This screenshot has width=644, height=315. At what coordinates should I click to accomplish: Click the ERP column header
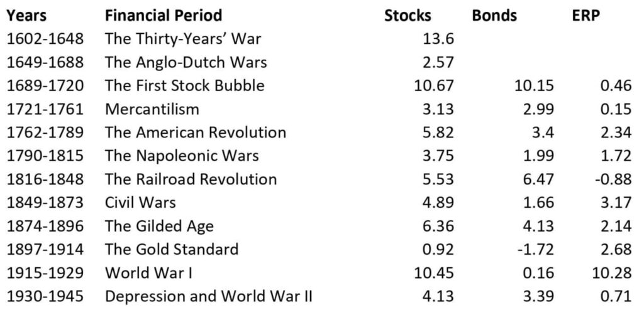pos(582,15)
